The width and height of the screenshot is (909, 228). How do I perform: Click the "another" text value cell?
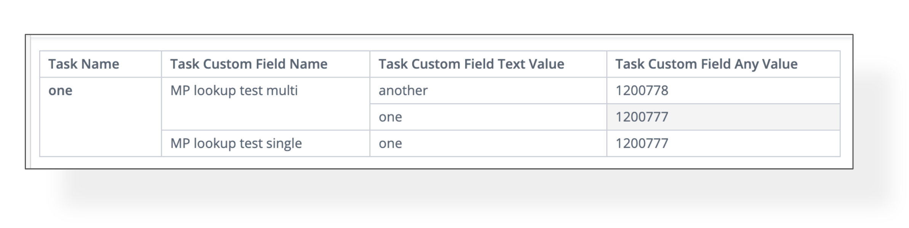(403, 90)
